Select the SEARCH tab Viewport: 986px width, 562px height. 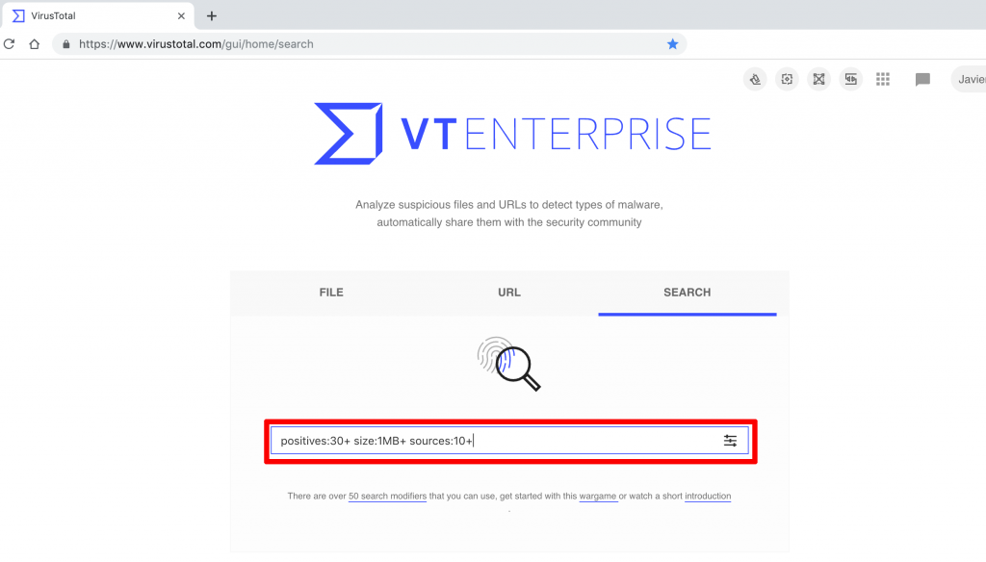688,293
